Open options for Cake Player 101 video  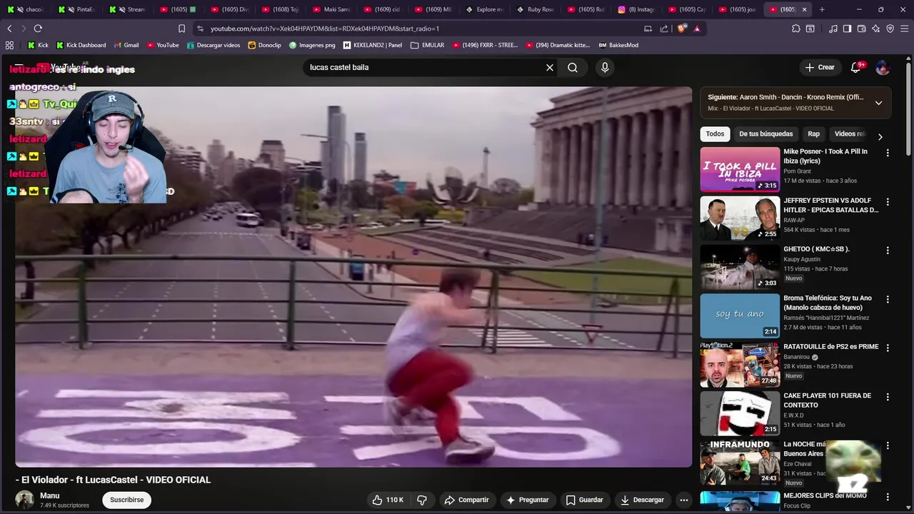pos(888,396)
